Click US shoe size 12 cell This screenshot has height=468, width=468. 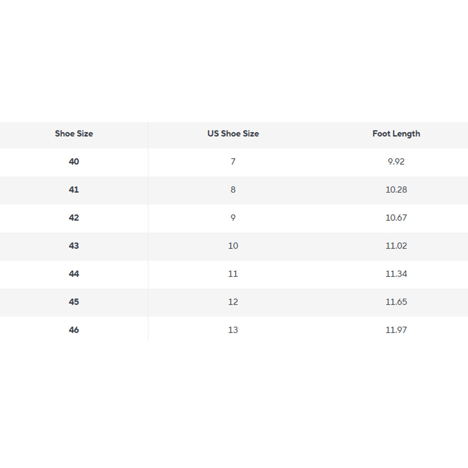[233, 302]
